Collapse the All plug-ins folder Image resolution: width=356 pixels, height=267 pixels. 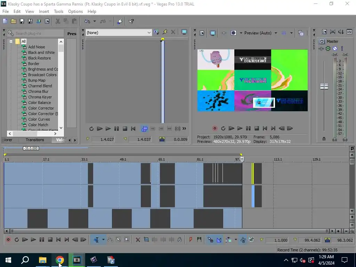11,42
